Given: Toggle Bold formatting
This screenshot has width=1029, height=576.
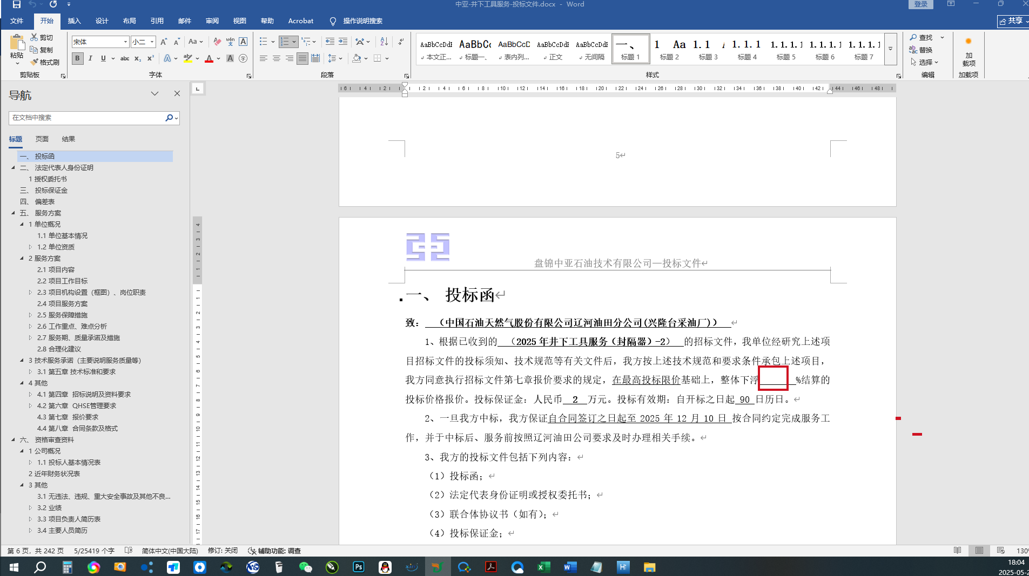Looking at the screenshot, I should click(78, 58).
